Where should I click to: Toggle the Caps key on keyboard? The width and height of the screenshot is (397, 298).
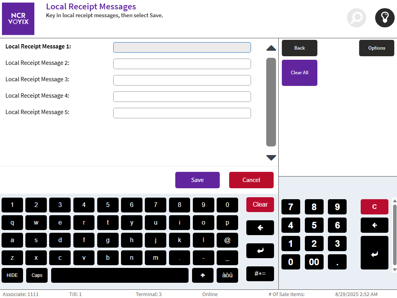pos(37,275)
